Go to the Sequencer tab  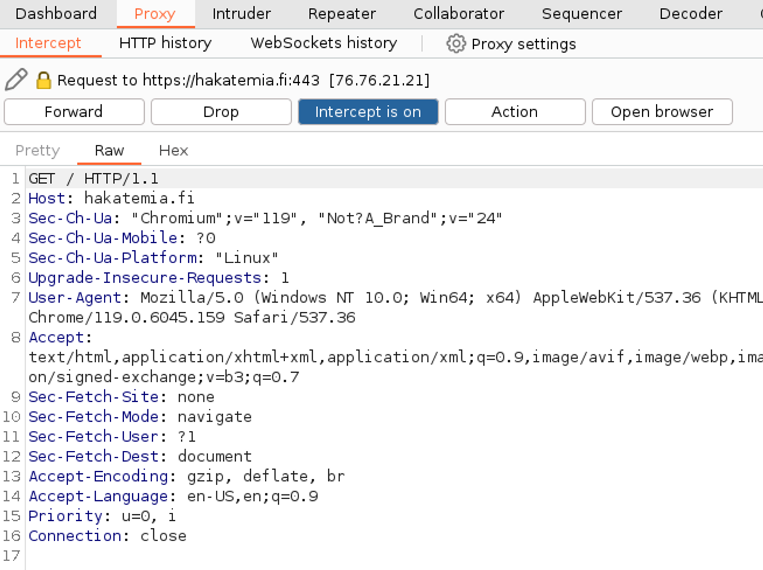pyautogui.click(x=582, y=14)
